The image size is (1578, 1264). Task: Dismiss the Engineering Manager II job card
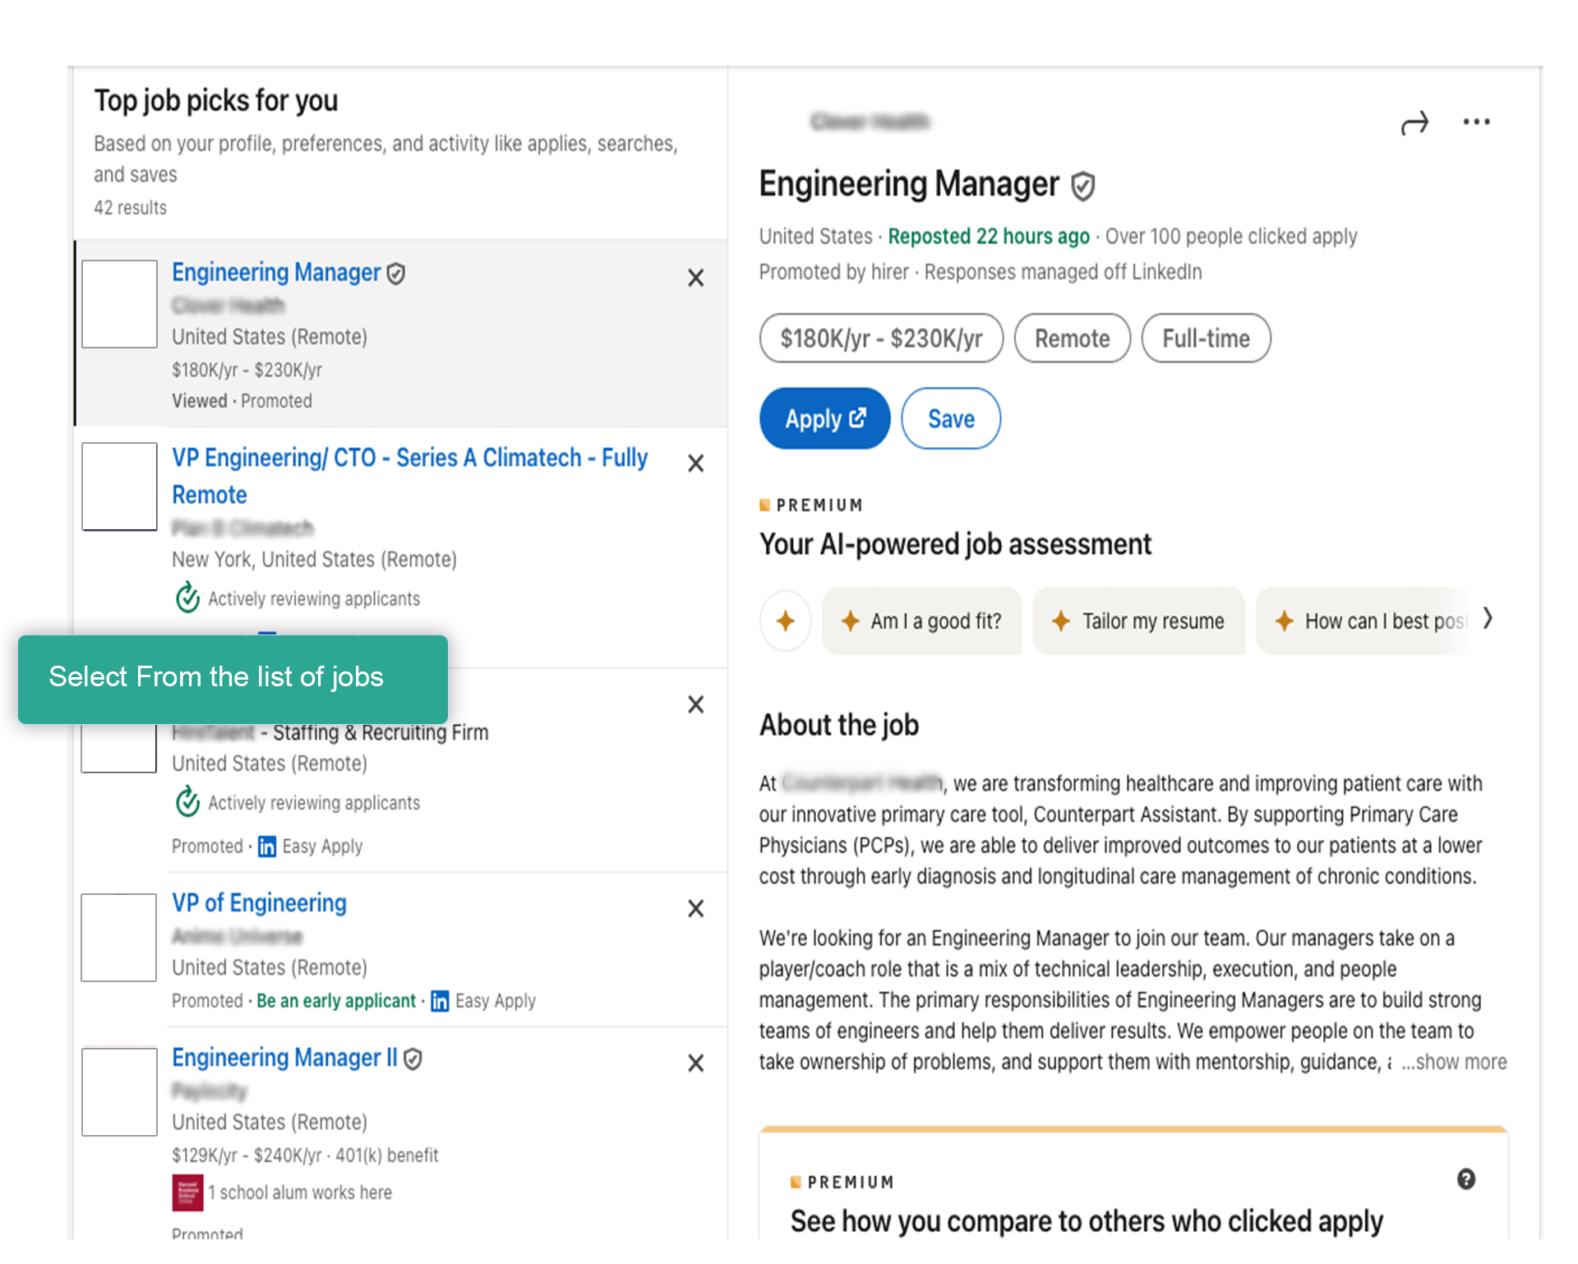(695, 1063)
